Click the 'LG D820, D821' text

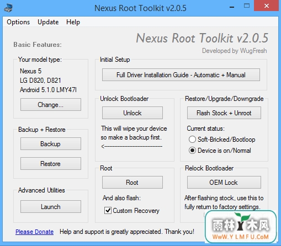coord(40,81)
